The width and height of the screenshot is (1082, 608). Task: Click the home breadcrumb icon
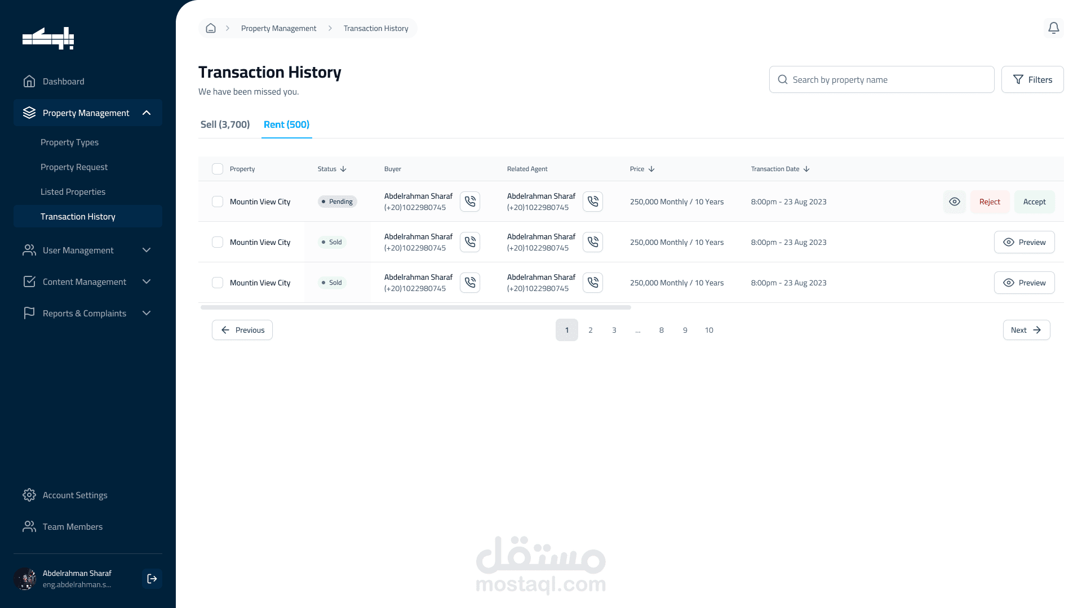[211, 28]
